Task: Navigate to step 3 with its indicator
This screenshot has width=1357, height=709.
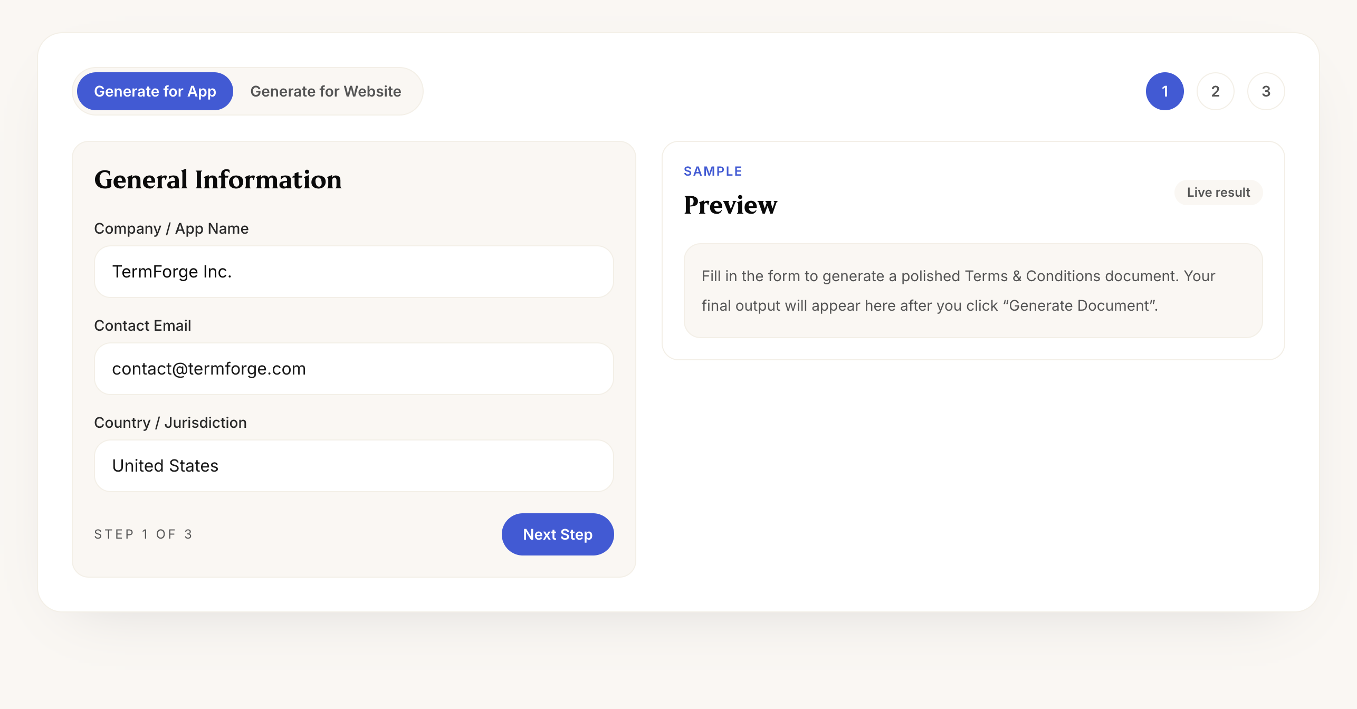Action: [x=1266, y=91]
